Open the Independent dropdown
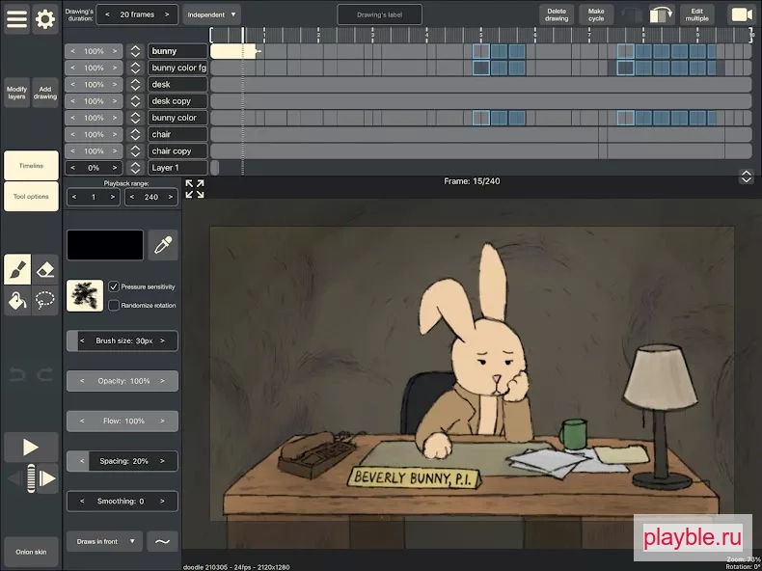Image resolution: width=762 pixels, height=571 pixels. [x=212, y=14]
